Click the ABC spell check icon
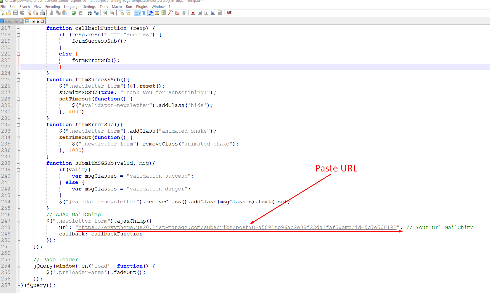 229,13
